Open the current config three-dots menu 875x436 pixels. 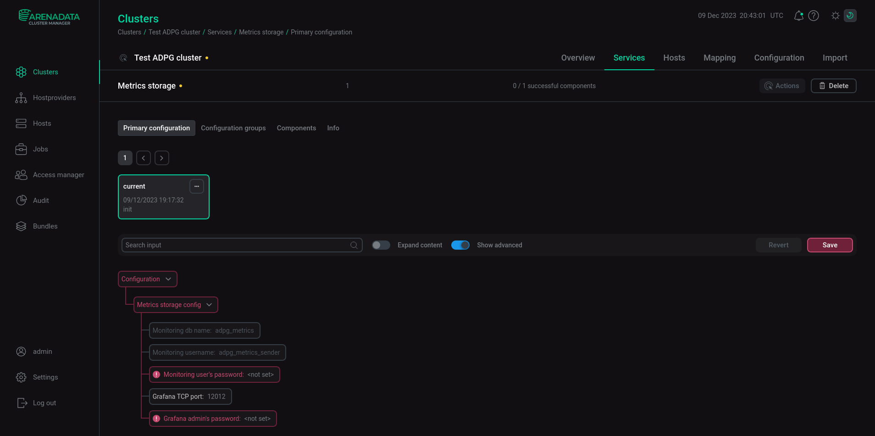[197, 186]
